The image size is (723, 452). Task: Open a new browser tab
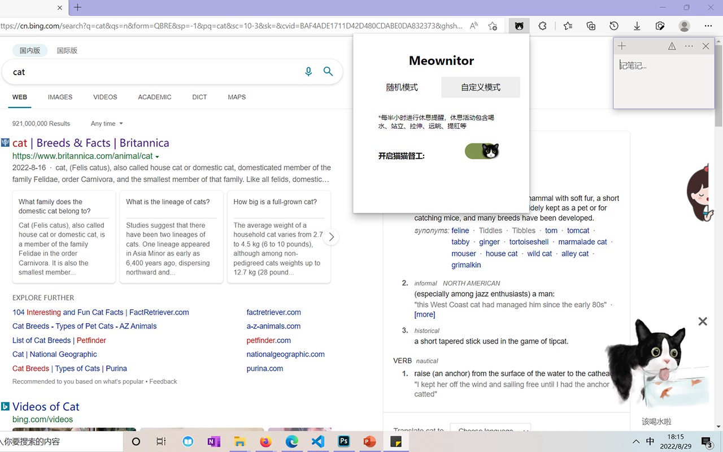pyautogui.click(x=78, y=7)
